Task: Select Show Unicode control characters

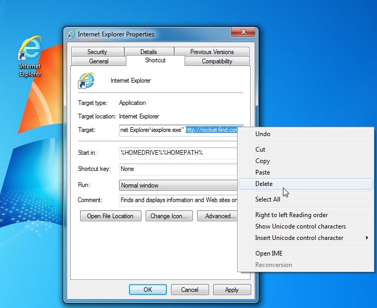Action: pos(306,226)
